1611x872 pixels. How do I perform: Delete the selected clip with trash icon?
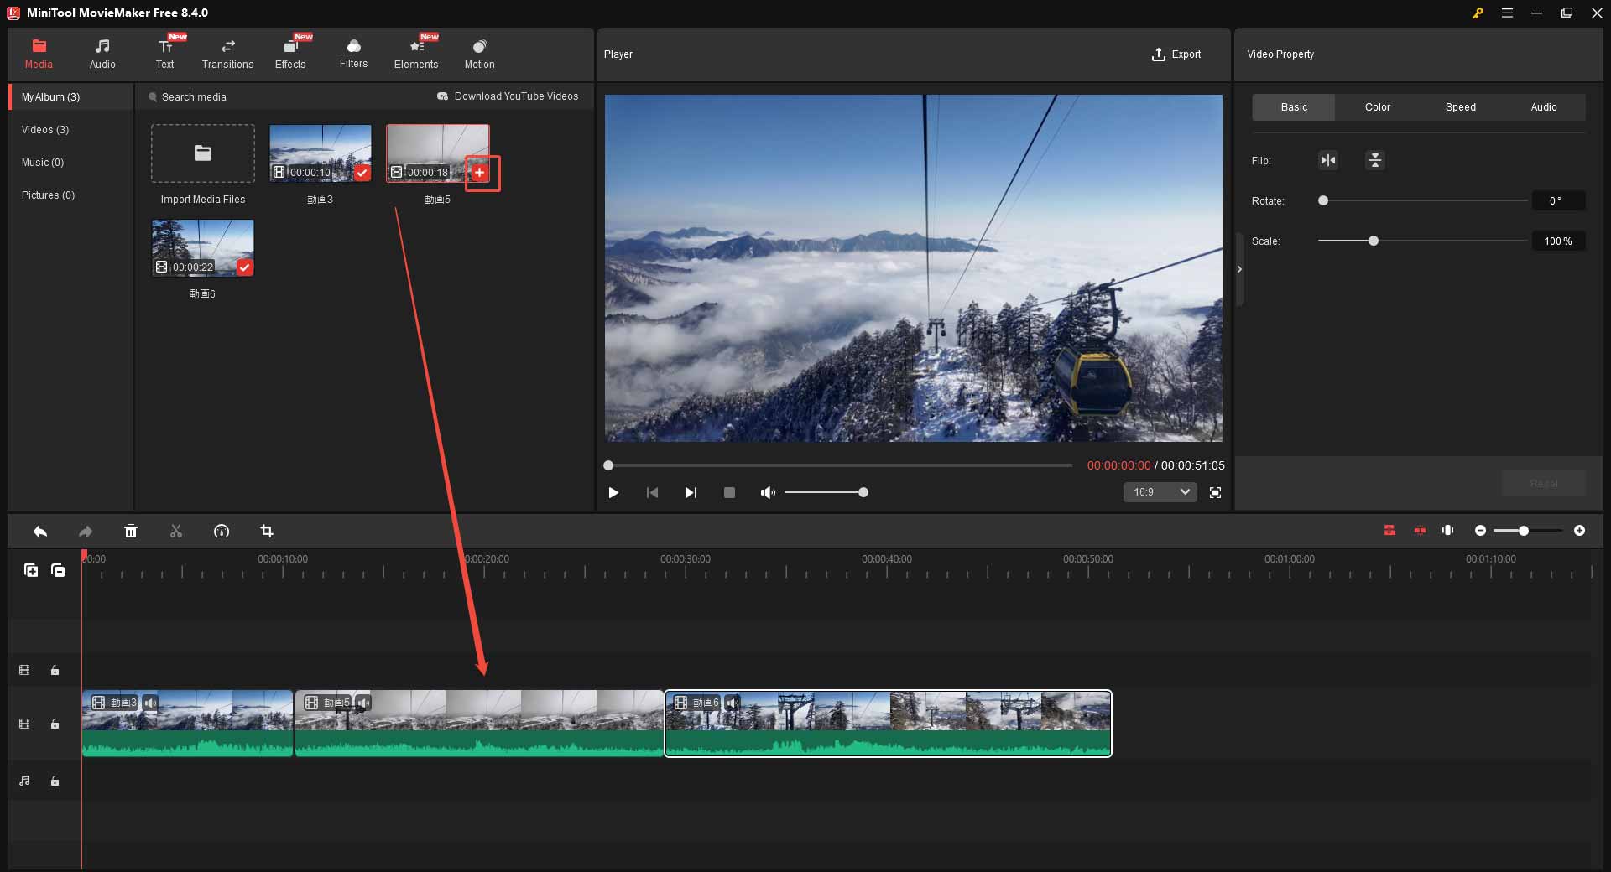[x=131, y=531]
